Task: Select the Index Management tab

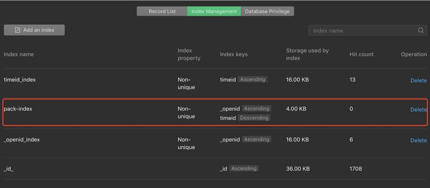Action: (214, 11)
